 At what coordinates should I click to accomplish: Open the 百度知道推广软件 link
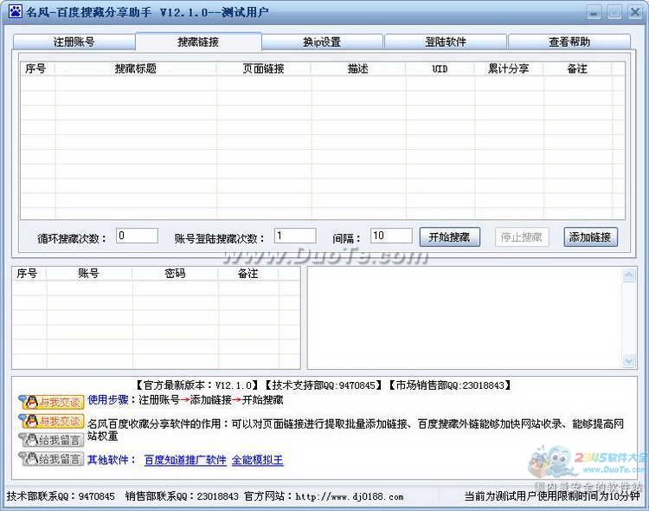click(x=185, y=460)
